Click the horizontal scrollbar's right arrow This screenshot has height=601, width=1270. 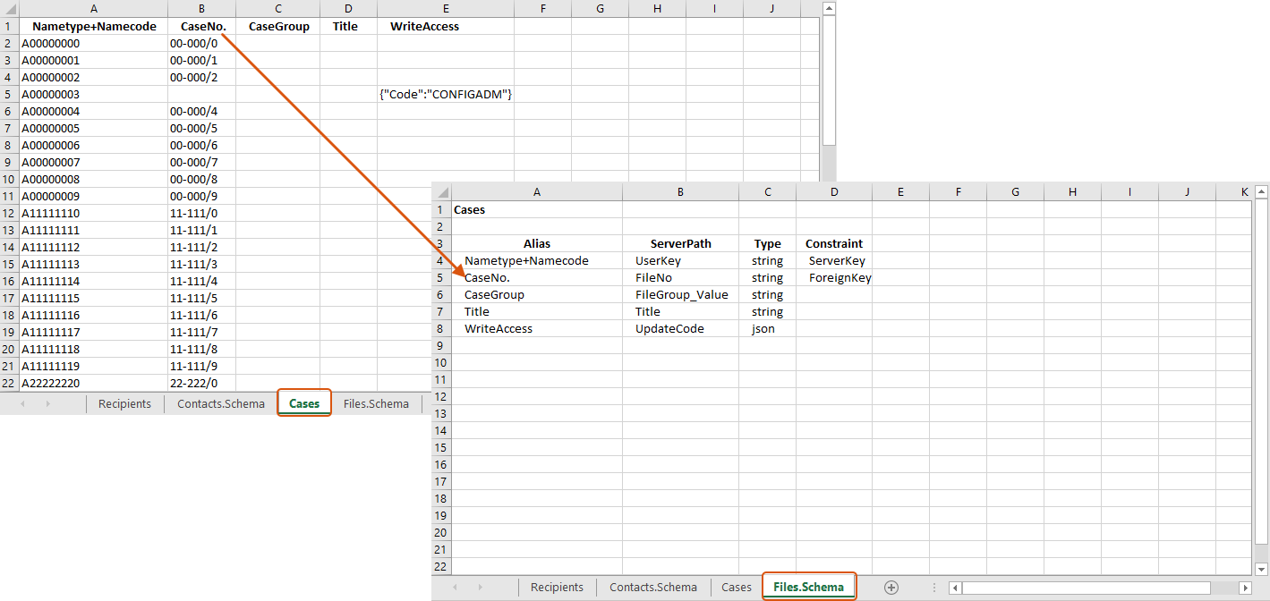coord(1245,588)
